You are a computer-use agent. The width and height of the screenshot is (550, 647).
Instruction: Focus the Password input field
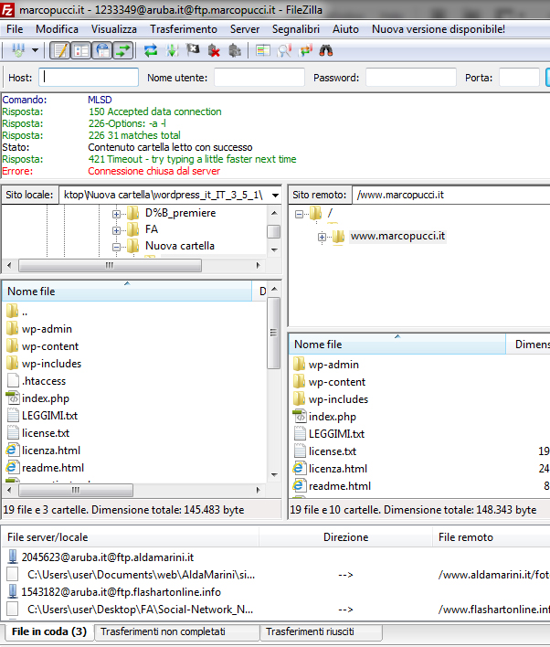[411, 77]
